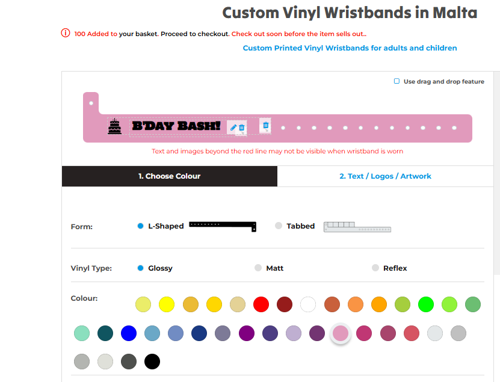Image resolution: width=500 pixels, height=382 pixels.
Task: Click Custom Printed Vinyl Wristbands link
Action: click(x=350, y=48)
